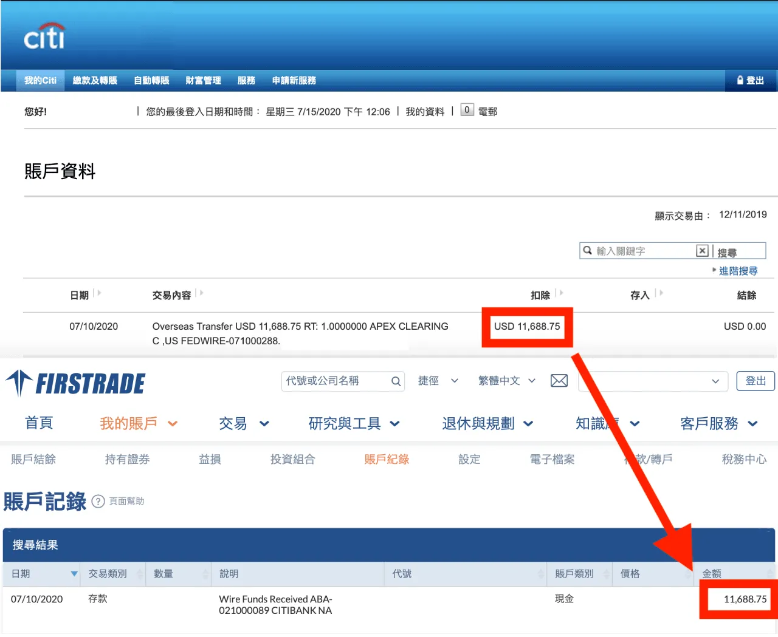
Task: Open the 財富管理 menu
Action: [203, 80]
